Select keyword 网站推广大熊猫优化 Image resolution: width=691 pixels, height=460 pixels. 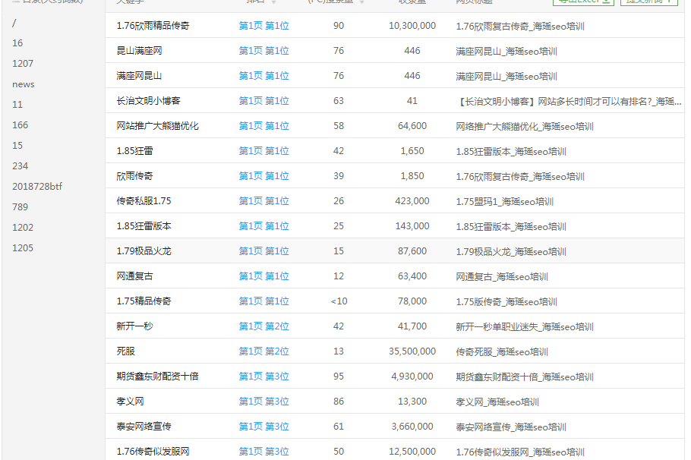[158, 126]
